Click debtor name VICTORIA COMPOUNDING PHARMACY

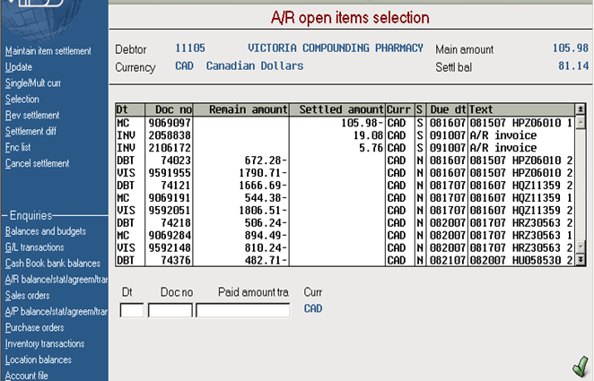pyautogui.click(x=336, y=48)
